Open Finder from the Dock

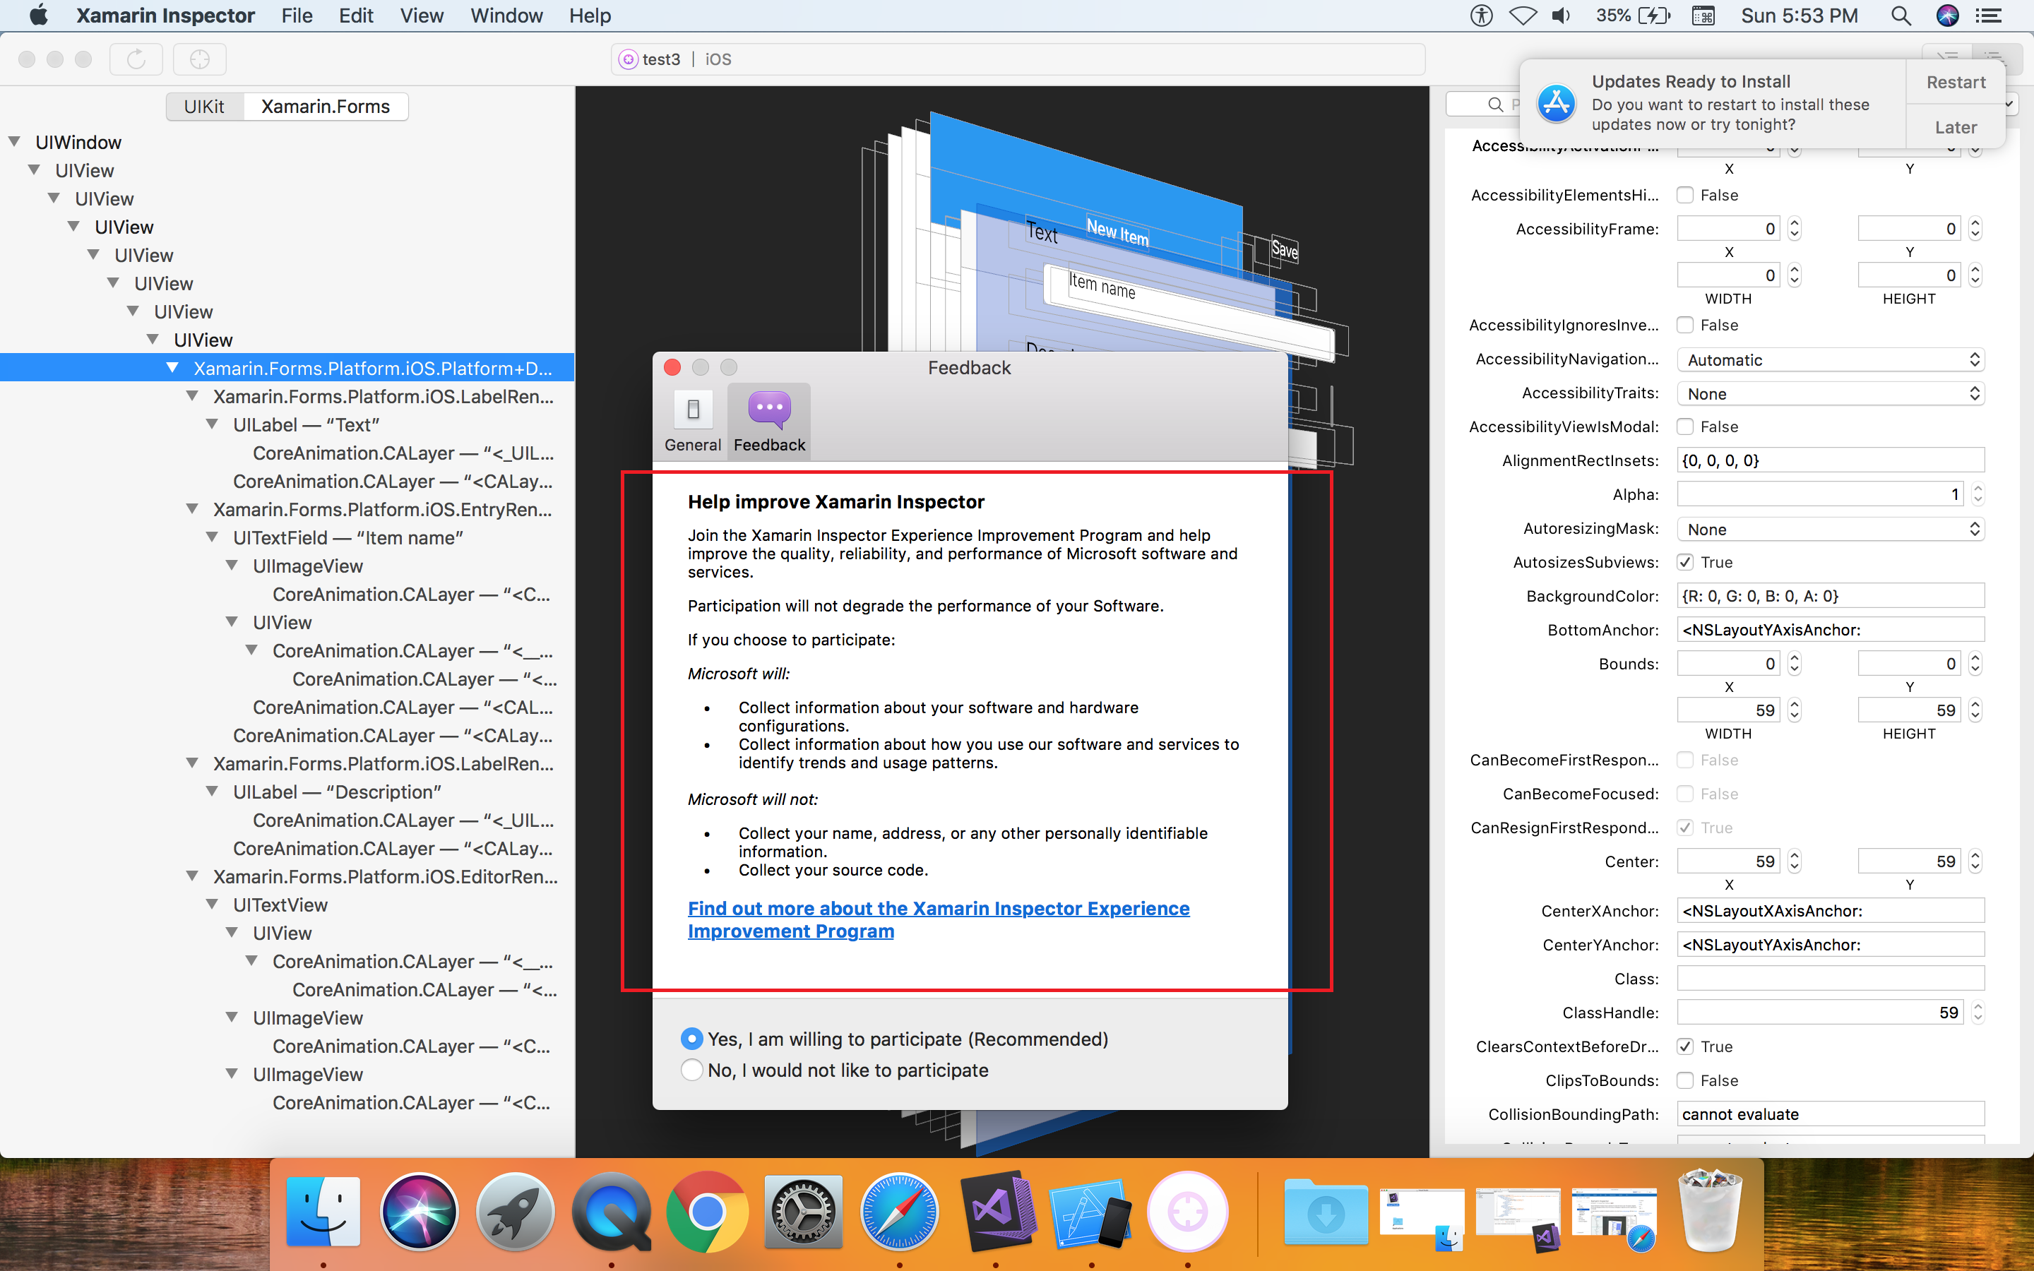(323, 1211)
